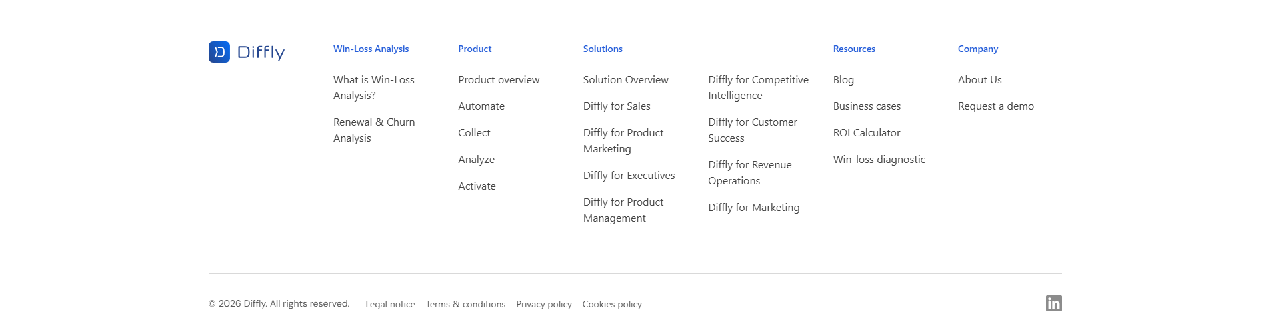View Terms & conditions
The image size is (1268, 332).
(465, 304)
